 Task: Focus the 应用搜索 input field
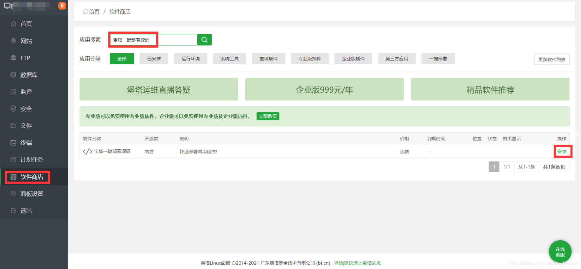point(154,40)
